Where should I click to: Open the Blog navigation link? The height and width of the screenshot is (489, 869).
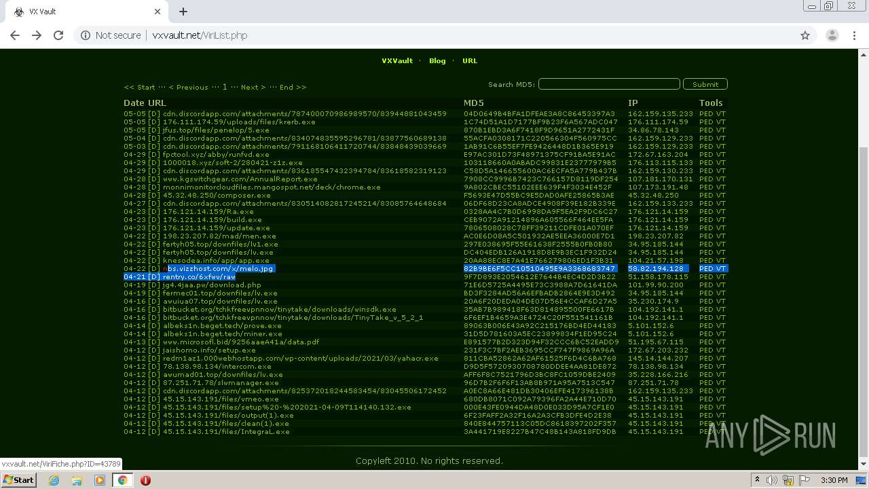437,60
